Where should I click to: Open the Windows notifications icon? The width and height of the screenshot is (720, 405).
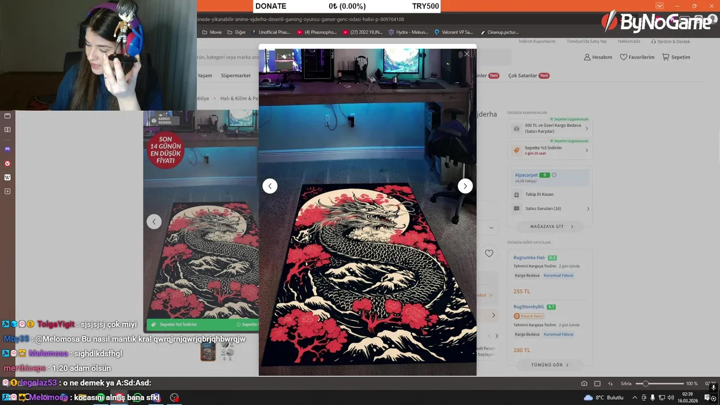coord(707,398)
